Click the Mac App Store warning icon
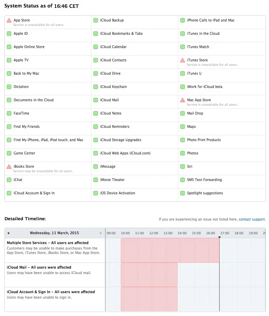 (183, 100)
